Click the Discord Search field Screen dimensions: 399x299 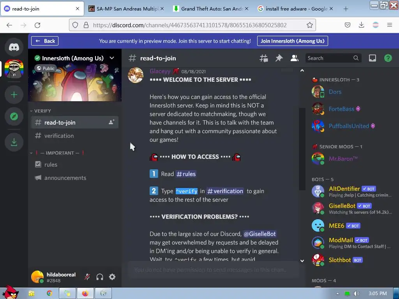pos(334,58)
